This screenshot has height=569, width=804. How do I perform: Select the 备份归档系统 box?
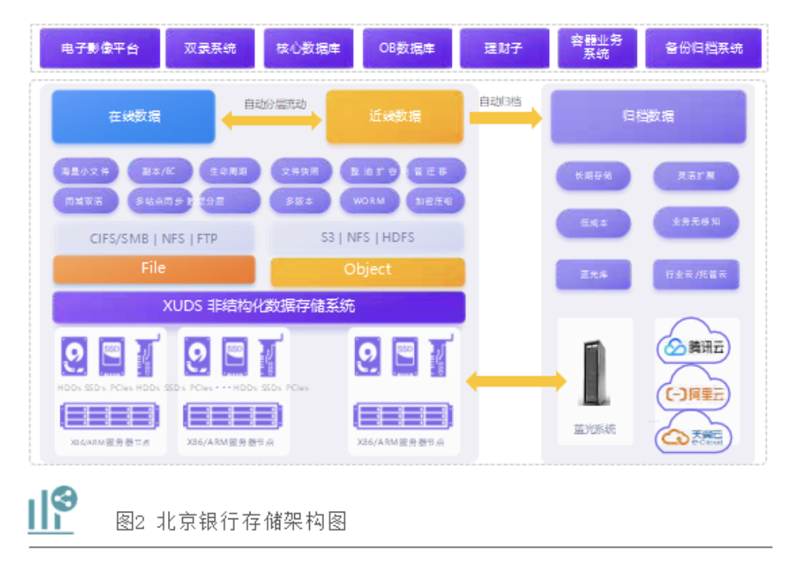pyautogui.click(x=703, y=48)
